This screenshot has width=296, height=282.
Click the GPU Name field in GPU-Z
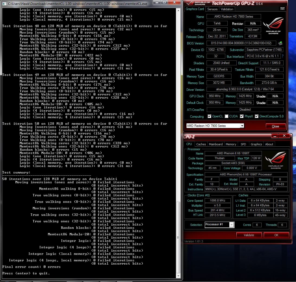[233, 17]
